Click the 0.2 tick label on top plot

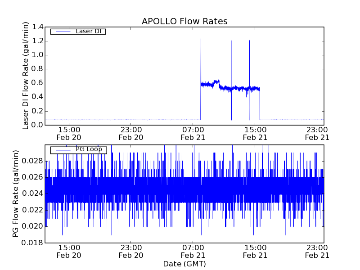point(38,111)
